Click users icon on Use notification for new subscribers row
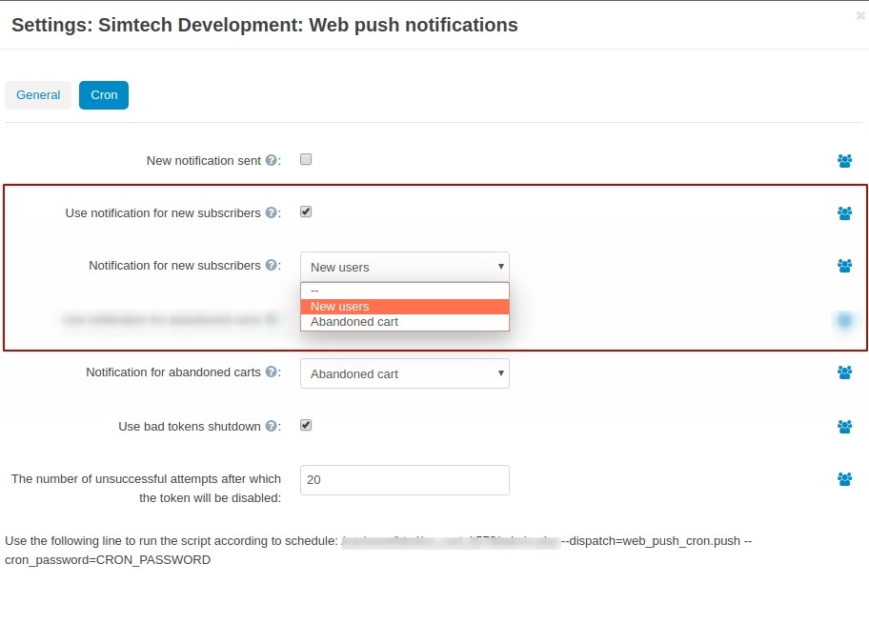Screen dimensions: 869x624 844,212
